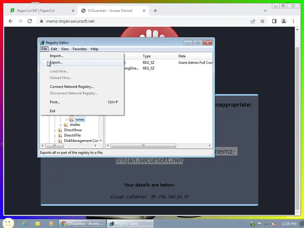Go back in the browser

click(x=11, y=21)
